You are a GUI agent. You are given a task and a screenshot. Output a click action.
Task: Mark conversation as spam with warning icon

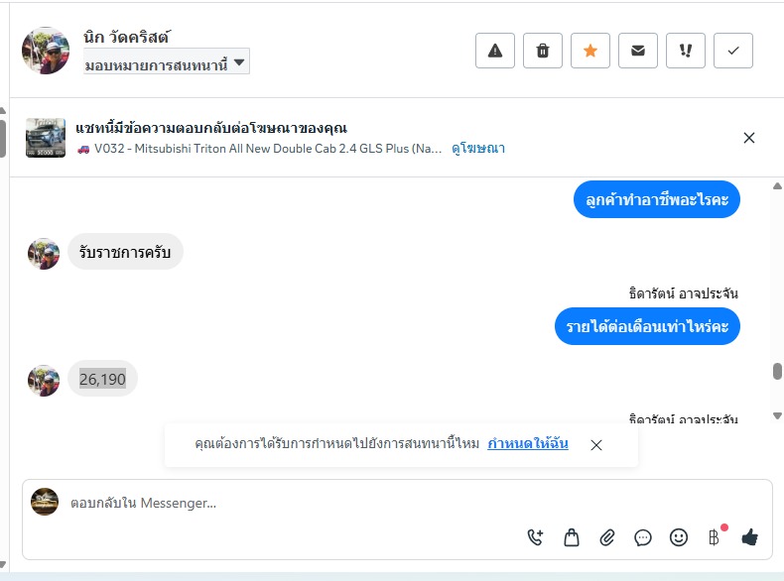point(495,51)
